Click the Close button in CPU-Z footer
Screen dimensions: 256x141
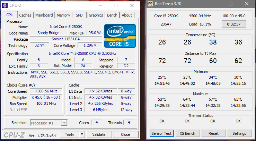pyautogui.click(x=125, y=134)
